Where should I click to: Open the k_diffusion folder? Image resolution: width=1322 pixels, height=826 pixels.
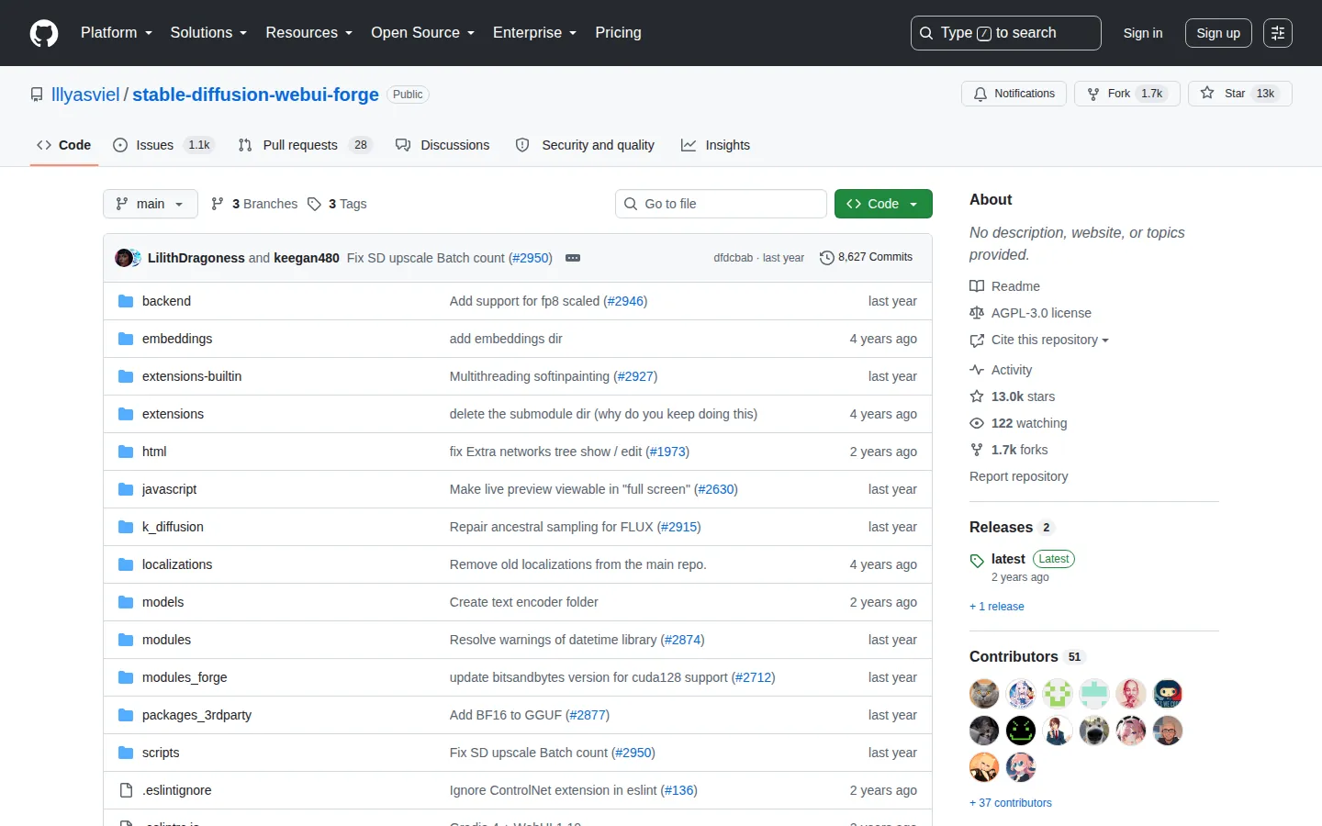173,527
